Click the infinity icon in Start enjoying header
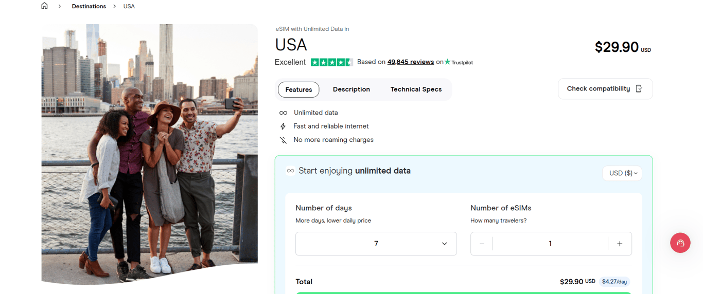The width and height of the screenshot is (703, 294). [291, 171]
